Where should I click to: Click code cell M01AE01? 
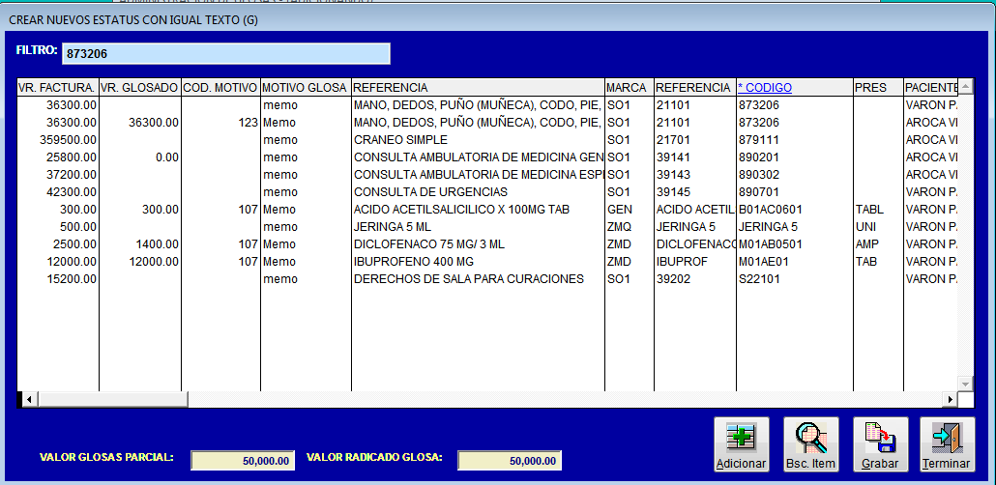click(x=795, y=262)
